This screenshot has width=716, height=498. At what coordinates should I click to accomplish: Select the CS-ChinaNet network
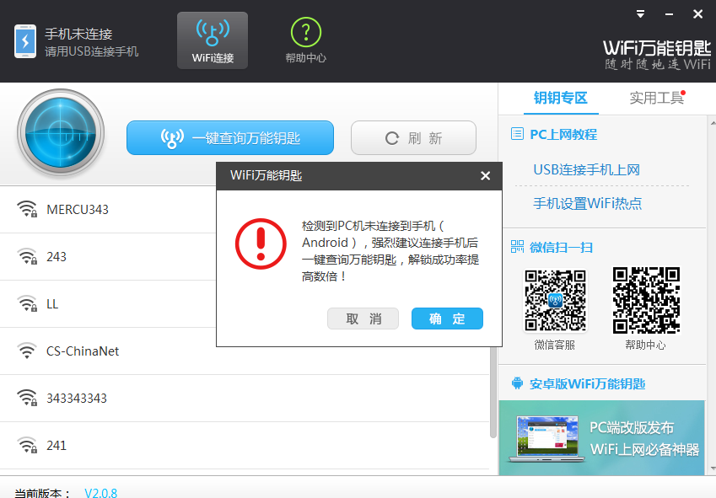[x=245, y=351]
